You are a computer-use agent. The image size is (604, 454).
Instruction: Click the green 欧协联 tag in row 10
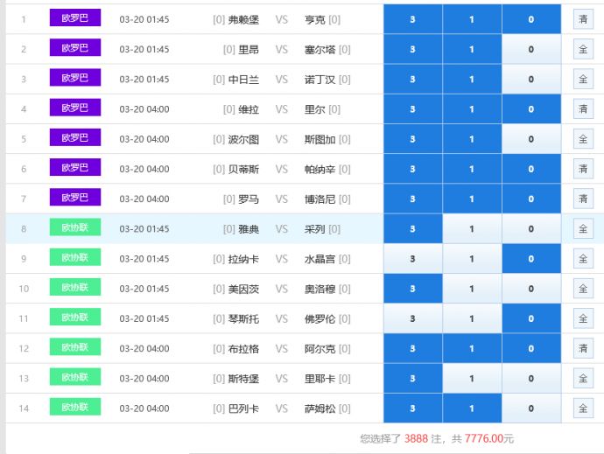75,288
